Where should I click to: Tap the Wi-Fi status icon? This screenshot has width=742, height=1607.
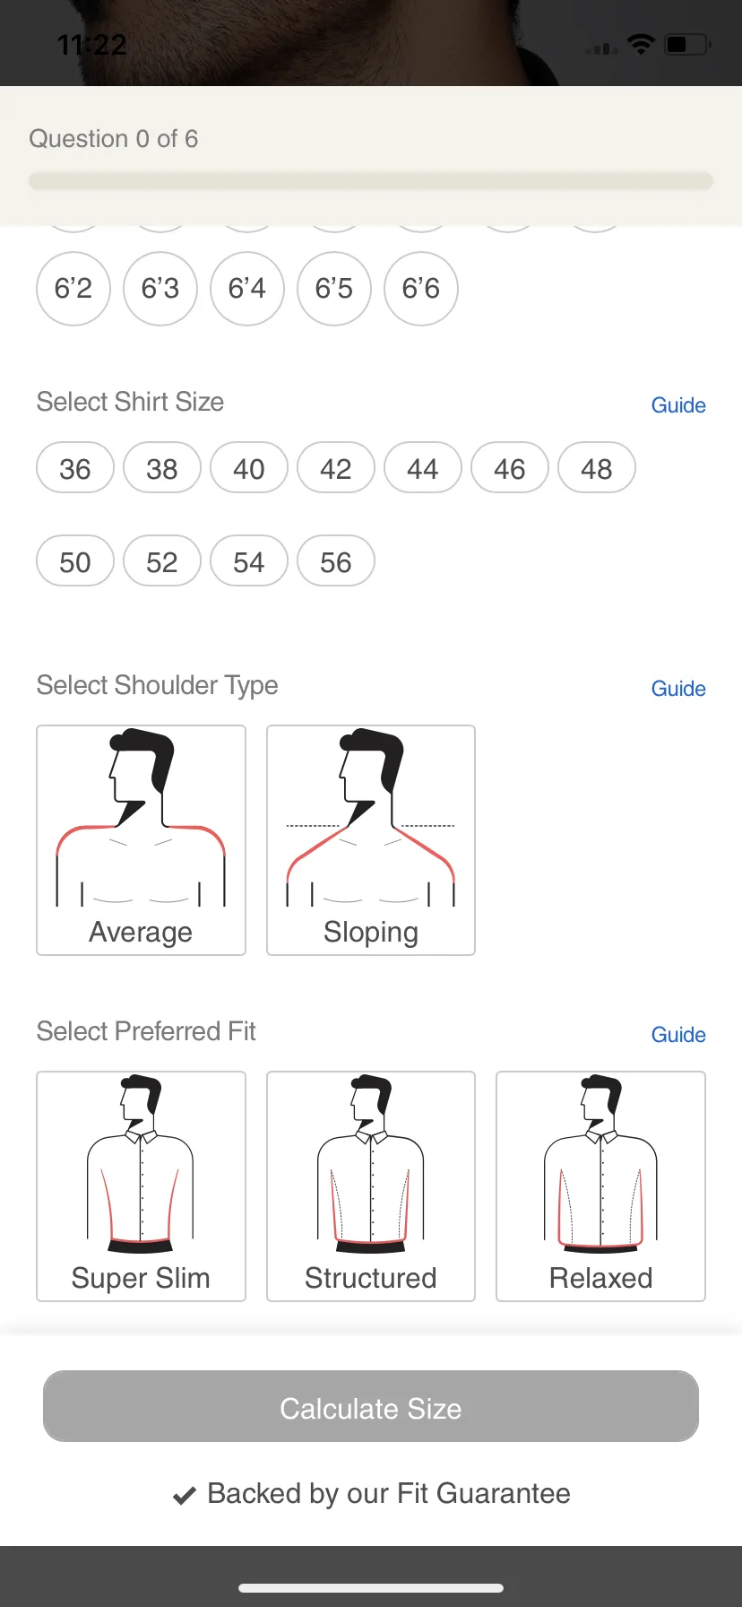641,44
